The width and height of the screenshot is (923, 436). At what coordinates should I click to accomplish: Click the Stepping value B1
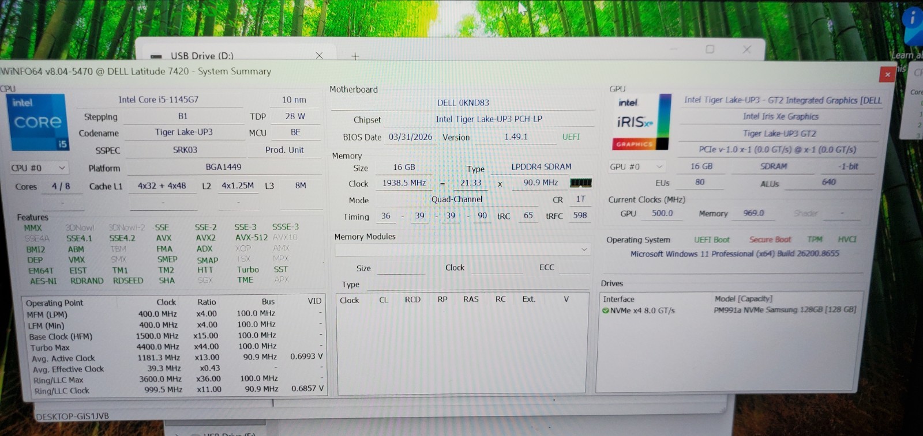183,116
